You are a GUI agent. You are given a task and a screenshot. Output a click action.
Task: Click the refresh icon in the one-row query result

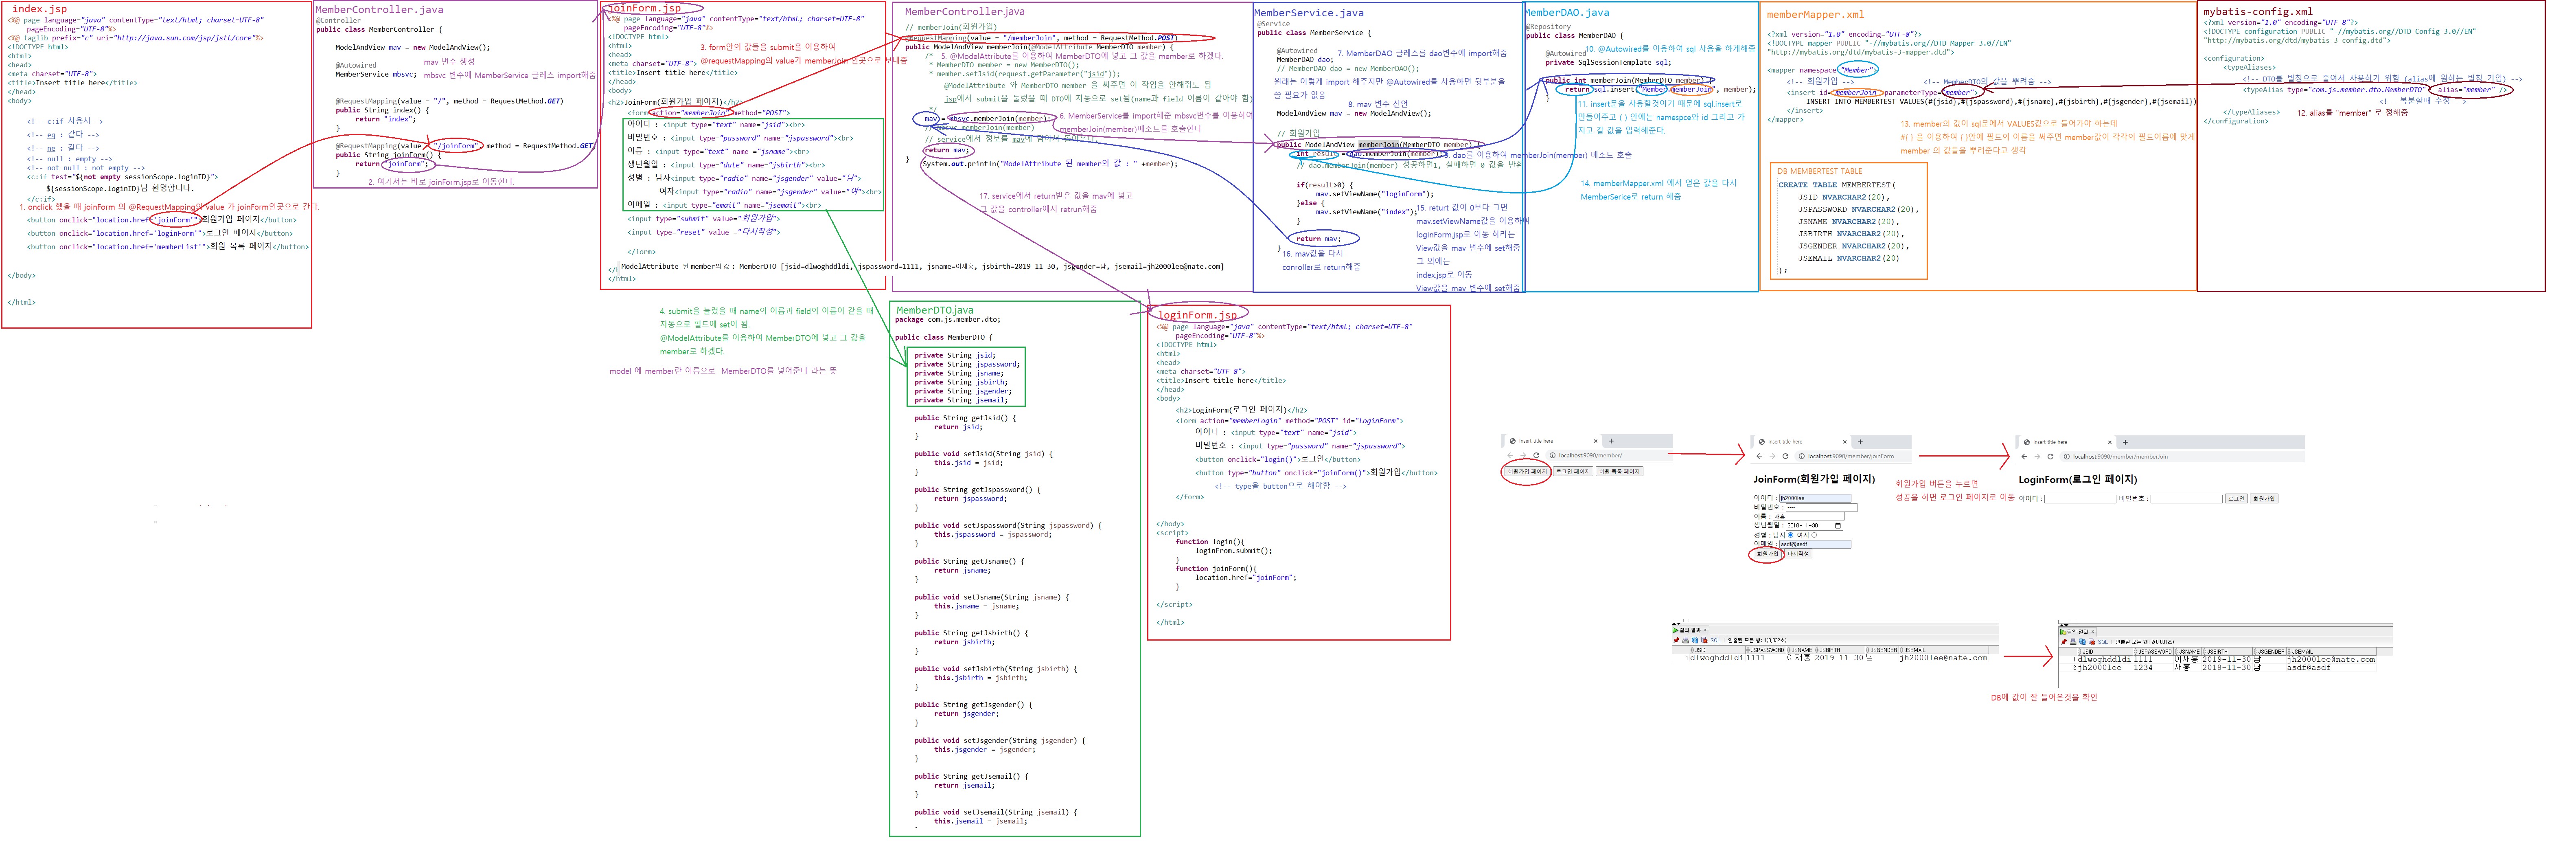[1695, 640]
